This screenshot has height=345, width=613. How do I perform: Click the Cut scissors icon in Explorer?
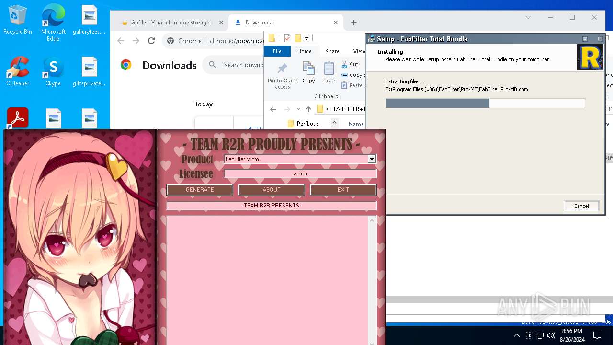click(x=344, y=64)
